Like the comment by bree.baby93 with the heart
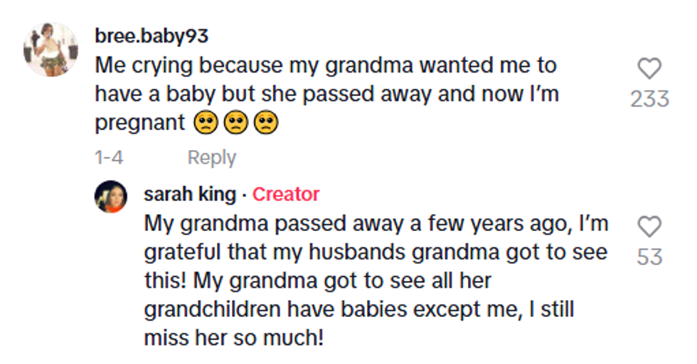Viewport: 697px width, 364px height. coord(649,69)
